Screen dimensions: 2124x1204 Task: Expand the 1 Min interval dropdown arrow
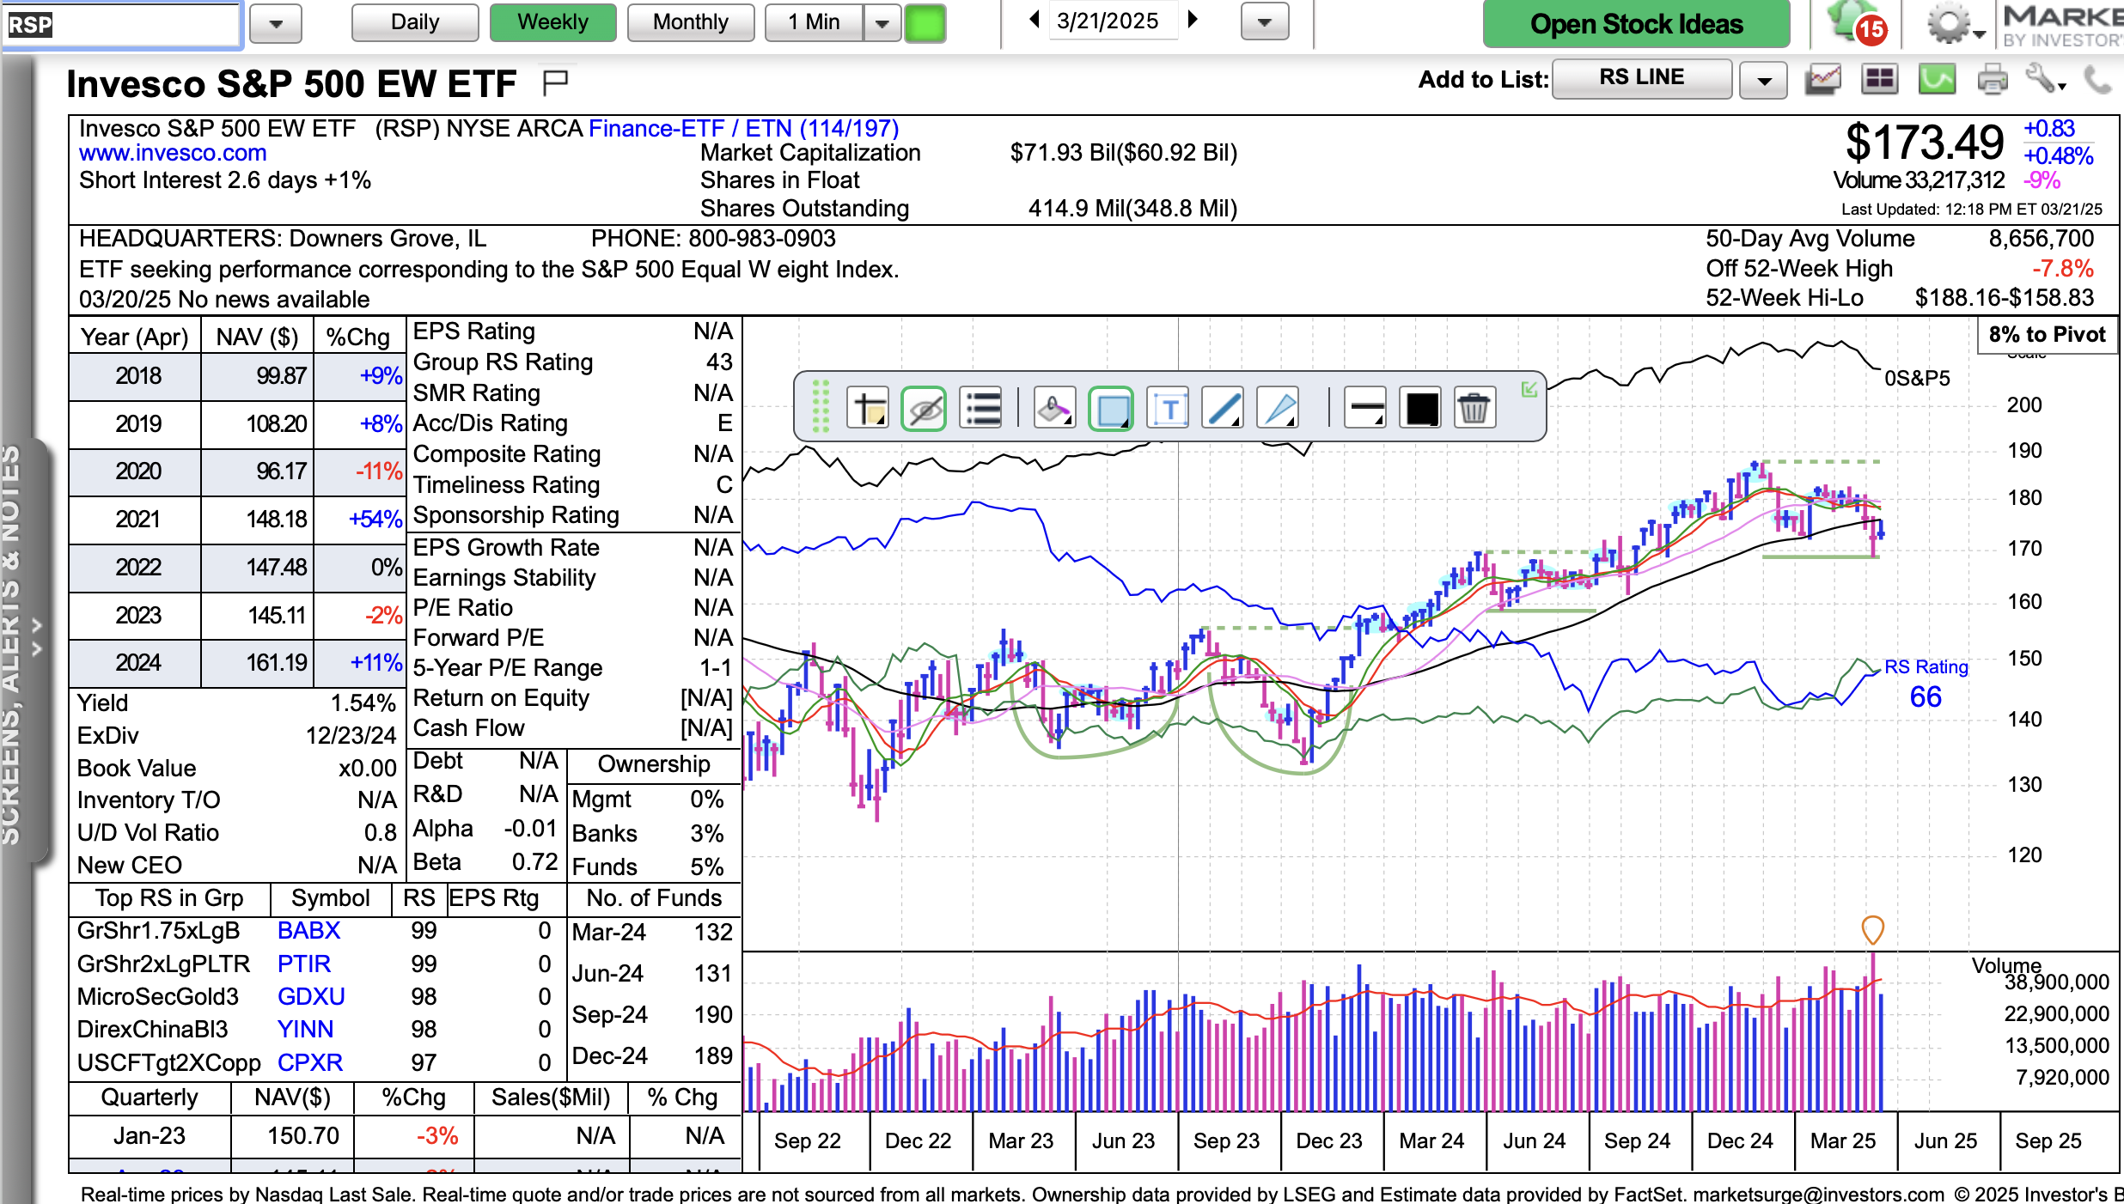(x=882, y=23)
